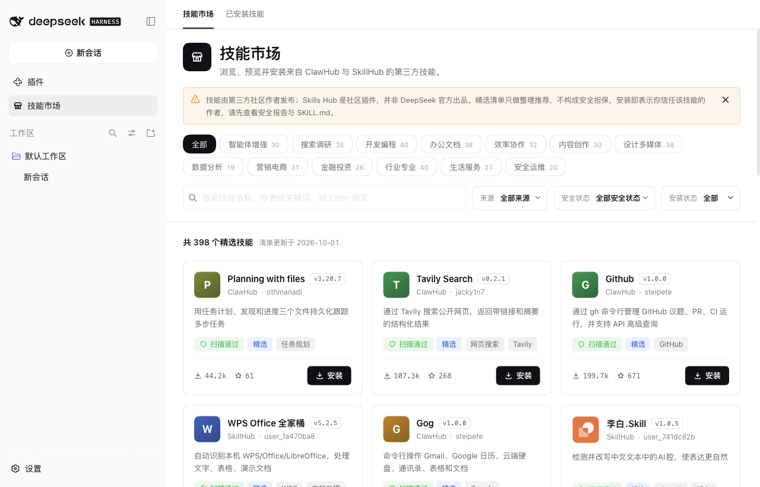760x487 pixels.
Task: Select the 技能市场 tab at top
Action: [x=198, y=14]
